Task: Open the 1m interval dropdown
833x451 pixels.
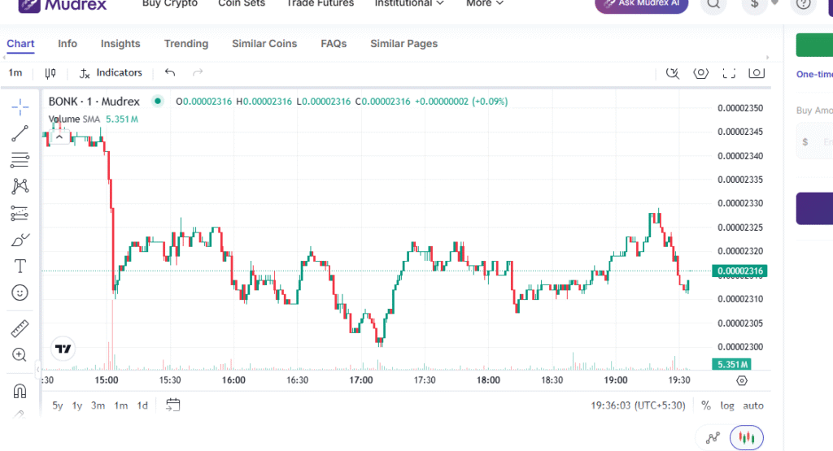Action: click(15, 73)
